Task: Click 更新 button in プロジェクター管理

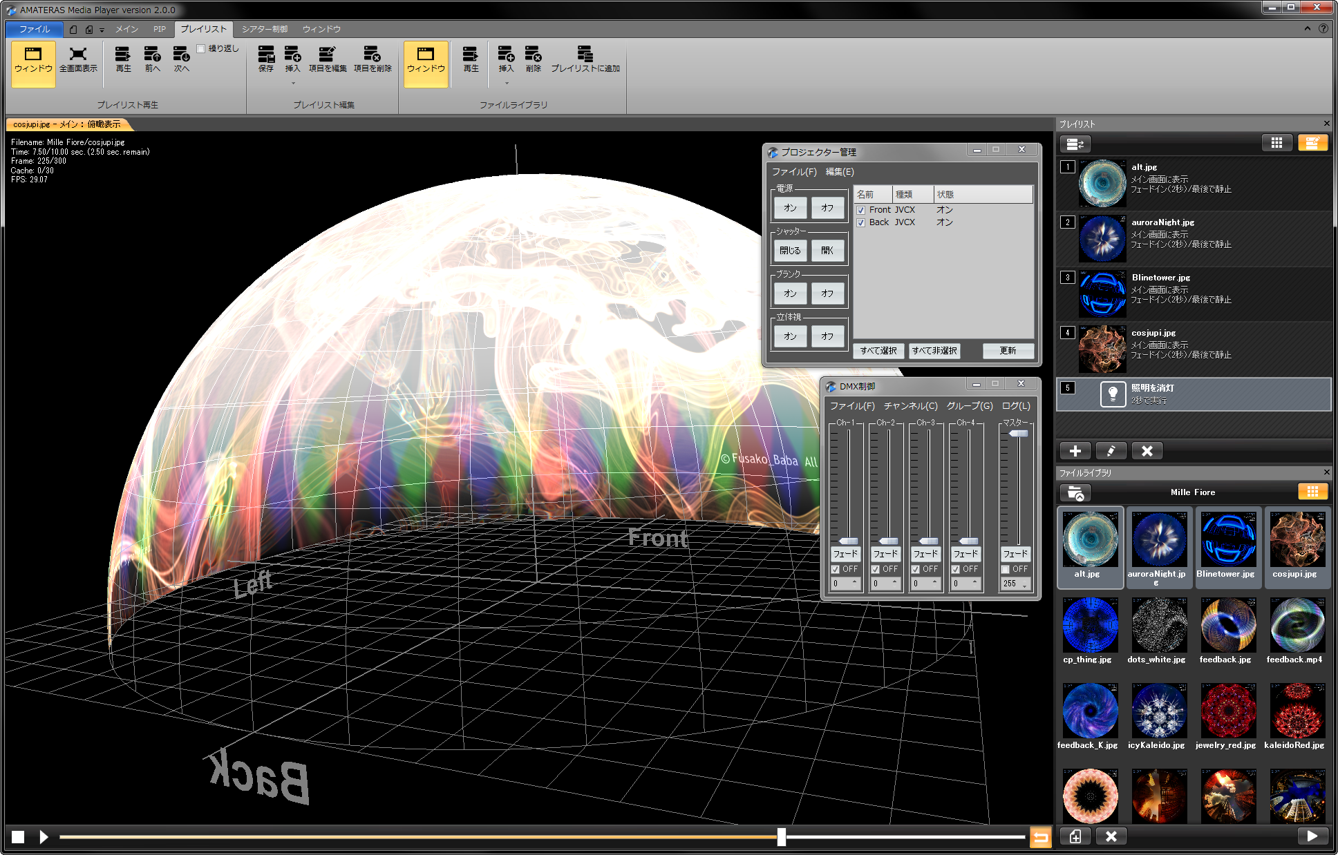Action: click(1008, 351)
